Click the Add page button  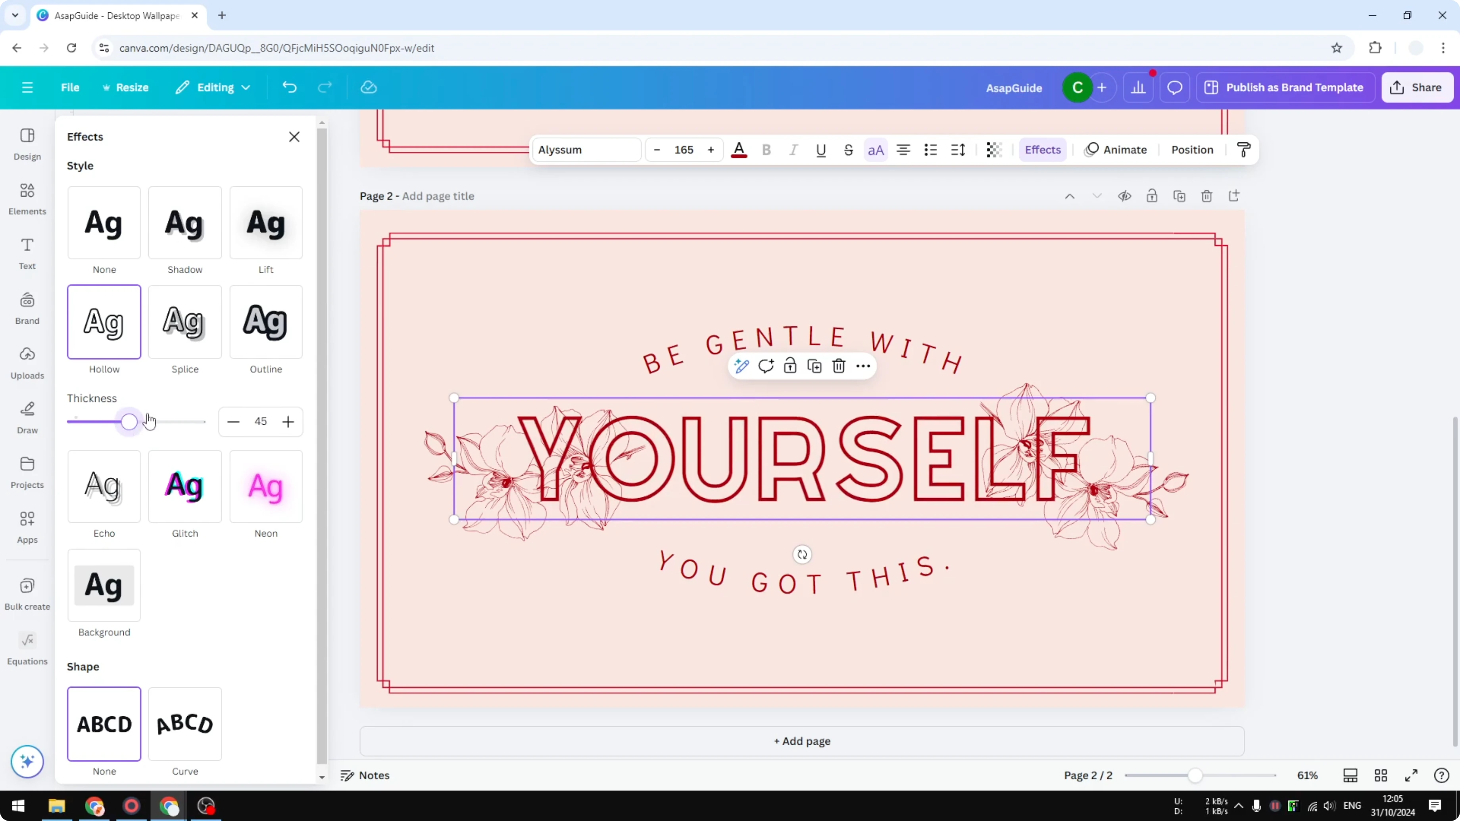(801, 741)
